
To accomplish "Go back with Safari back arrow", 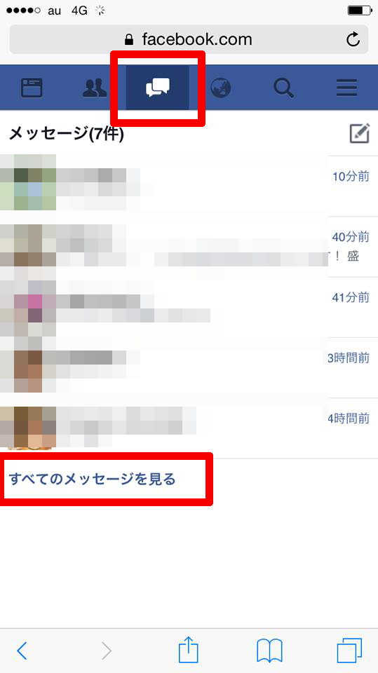I will click(x=22, y=651).
